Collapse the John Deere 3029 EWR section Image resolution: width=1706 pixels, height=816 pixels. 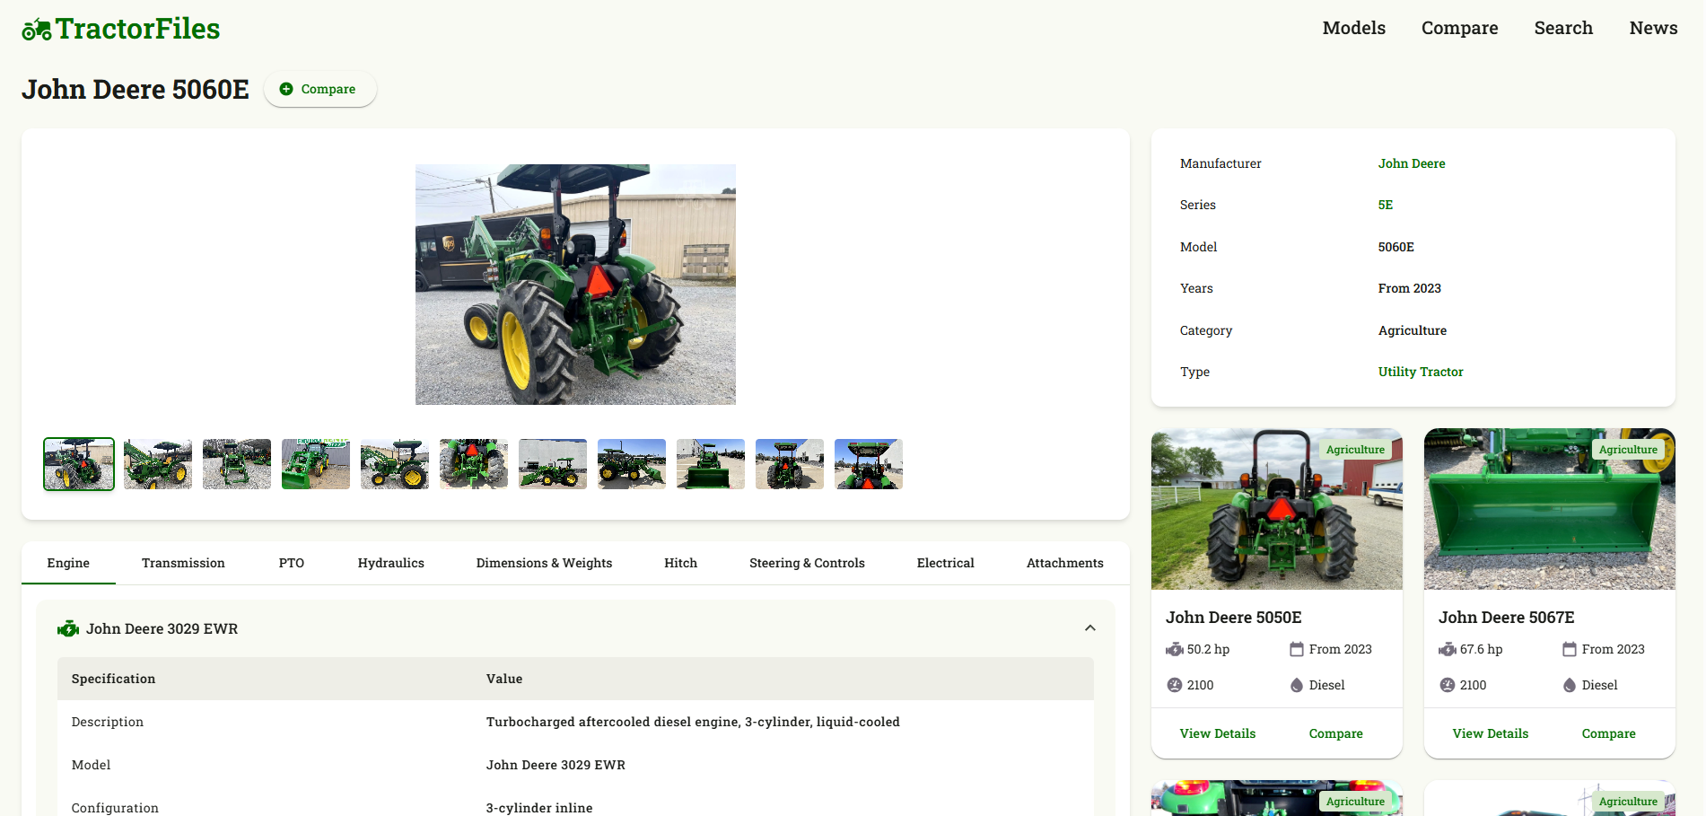coord(1090,628)
